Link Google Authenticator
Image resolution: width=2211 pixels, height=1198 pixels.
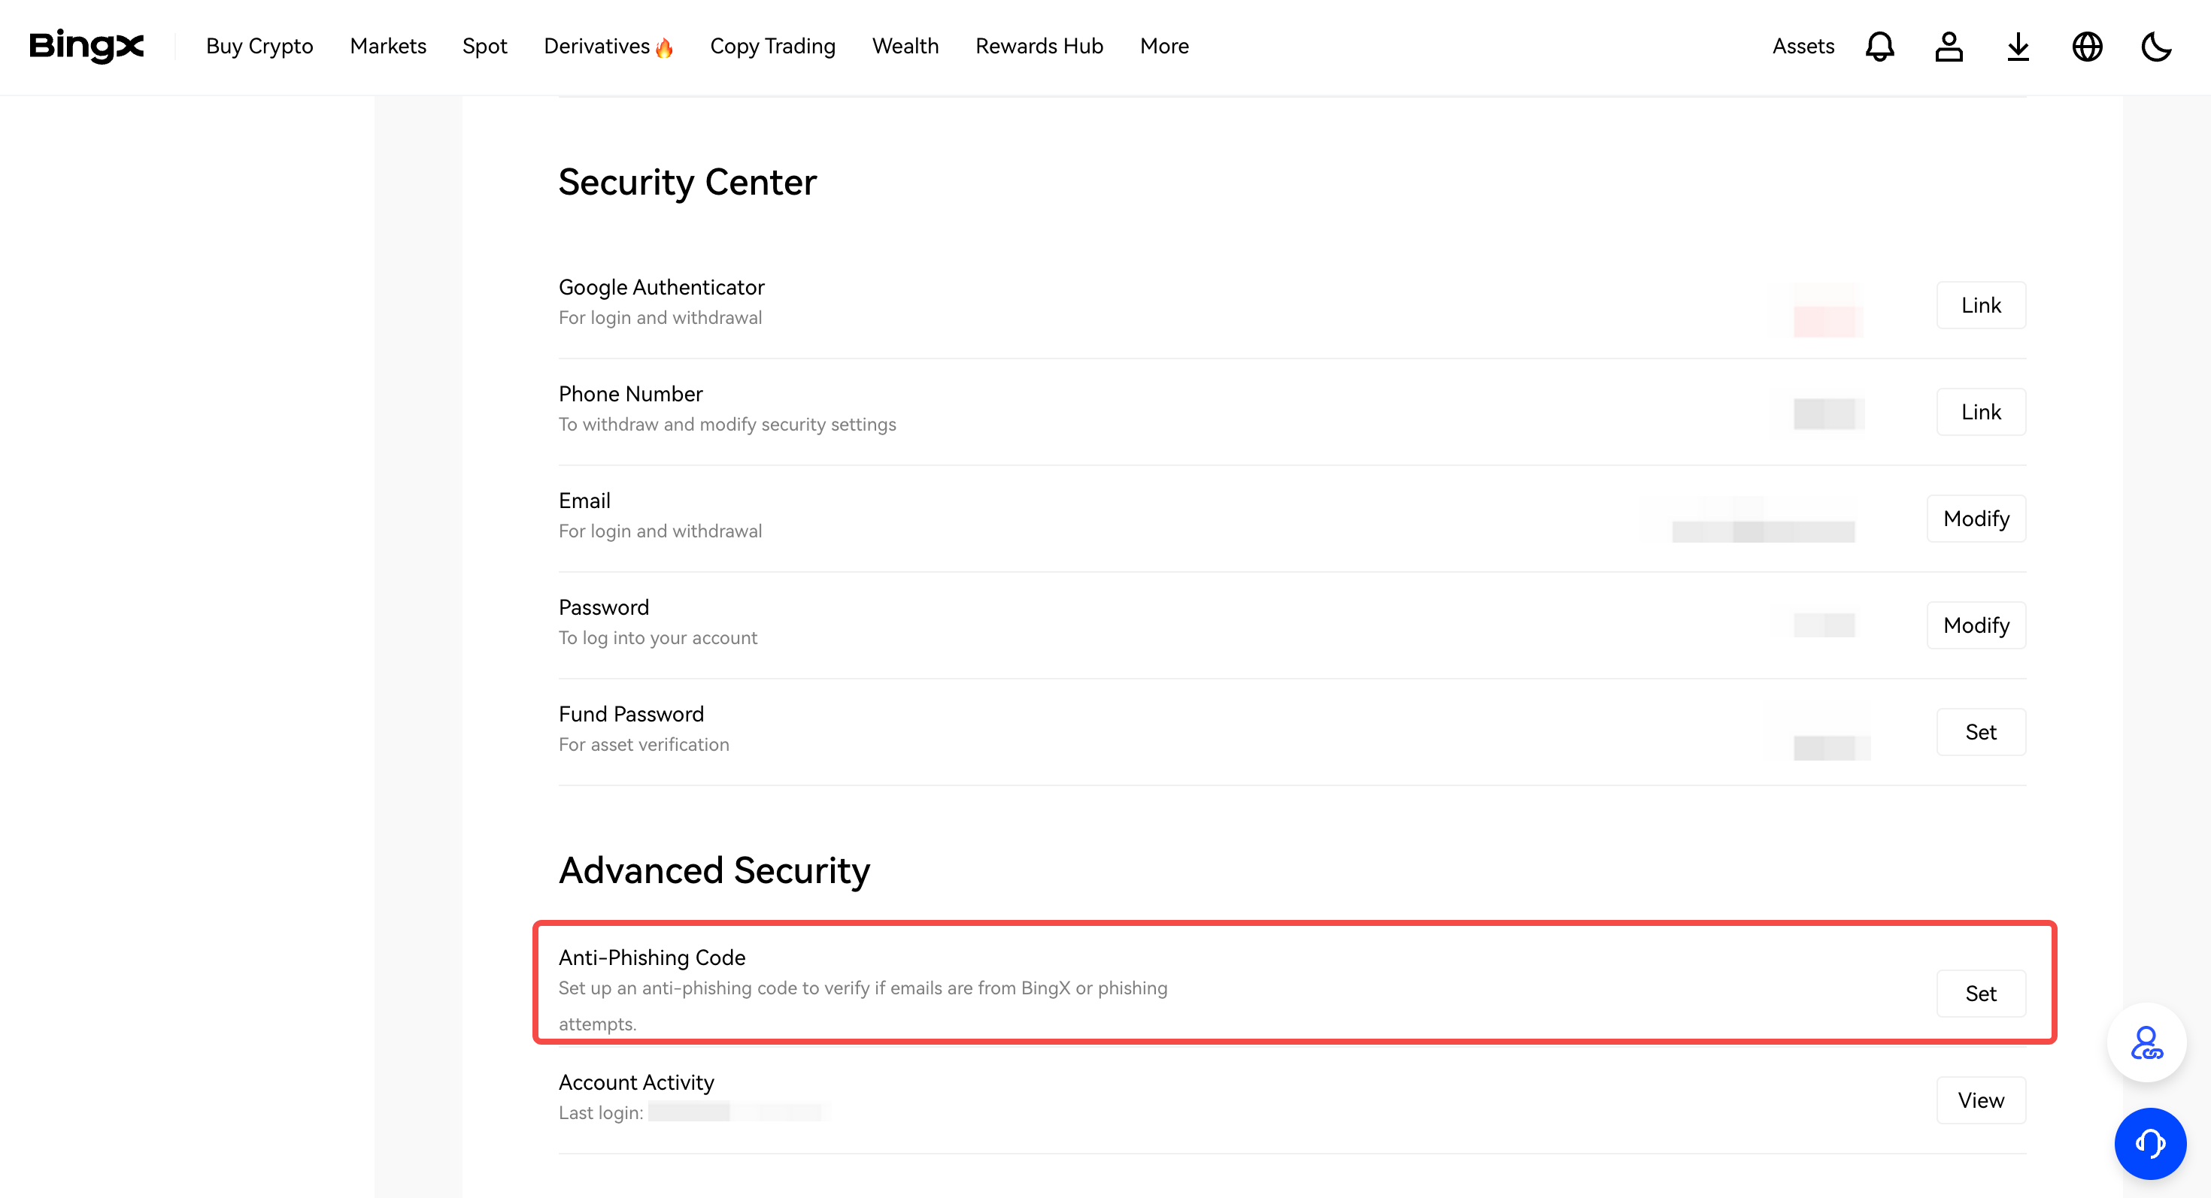(x=1980, y=305)
